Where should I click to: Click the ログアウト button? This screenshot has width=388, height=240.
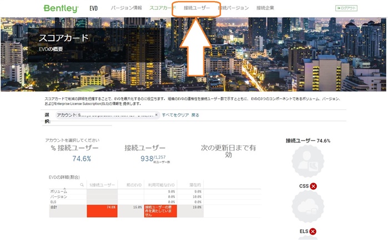(346, 8)
